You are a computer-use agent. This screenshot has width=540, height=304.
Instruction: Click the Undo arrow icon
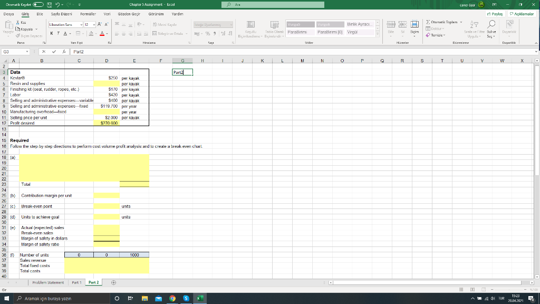(57, 4)
